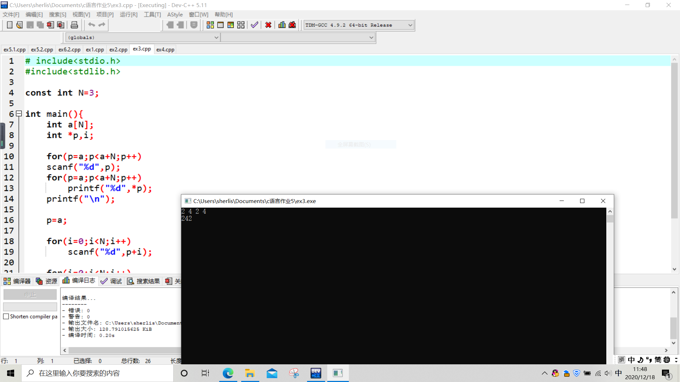Switch to ex2.cpp editor tab
Screen dimensions: 680x382
point(118,50)
